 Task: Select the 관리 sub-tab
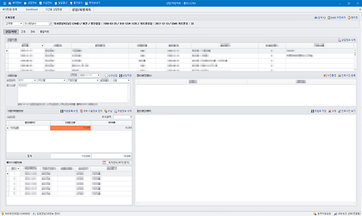pyautogui.click(x=33, y=32)
